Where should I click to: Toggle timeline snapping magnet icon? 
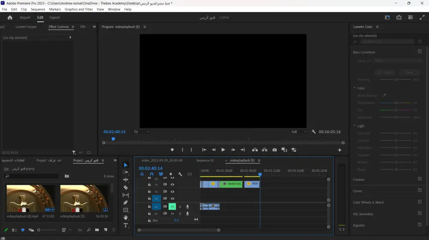[151, 174]
